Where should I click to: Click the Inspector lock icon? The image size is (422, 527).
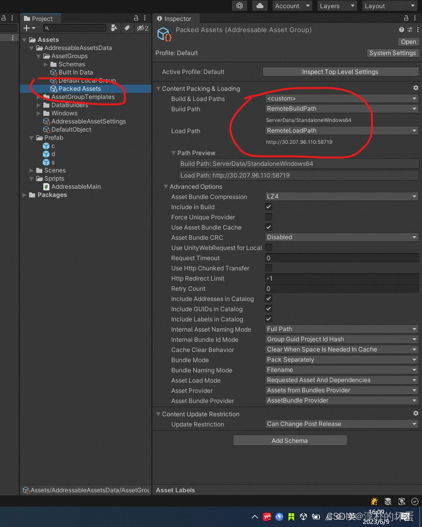(406, 18)
